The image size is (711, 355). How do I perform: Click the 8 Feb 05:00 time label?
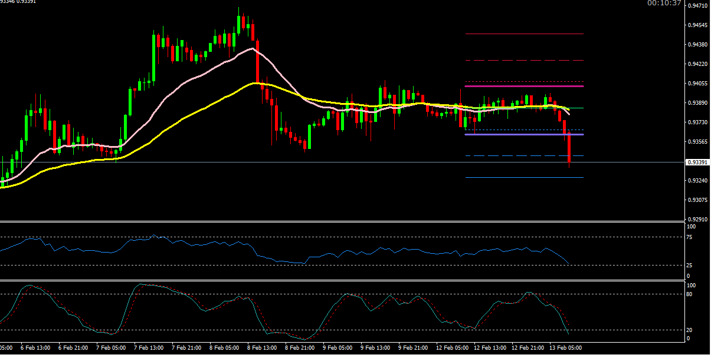(224, 348)
